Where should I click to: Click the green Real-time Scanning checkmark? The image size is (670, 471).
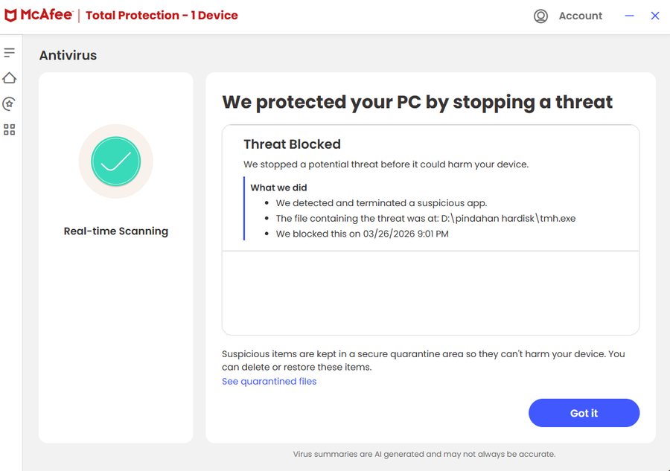click(x=116, y=161)
